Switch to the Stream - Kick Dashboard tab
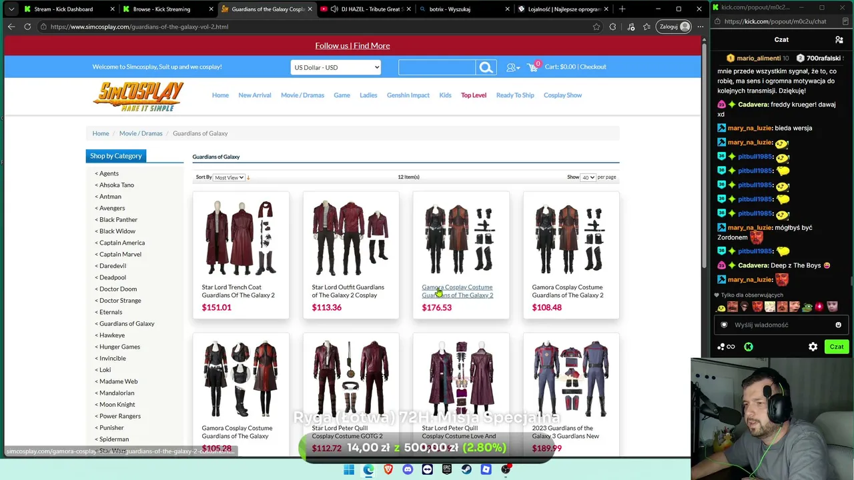 click(68, 9)
